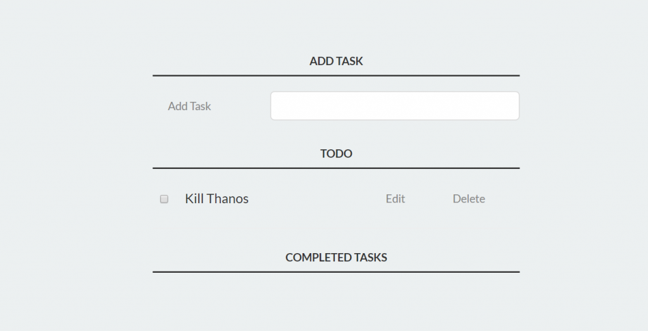Screen dimensions: 648x331
Task: Click the "Add Task" field label
Action: [x=189, y=106]
